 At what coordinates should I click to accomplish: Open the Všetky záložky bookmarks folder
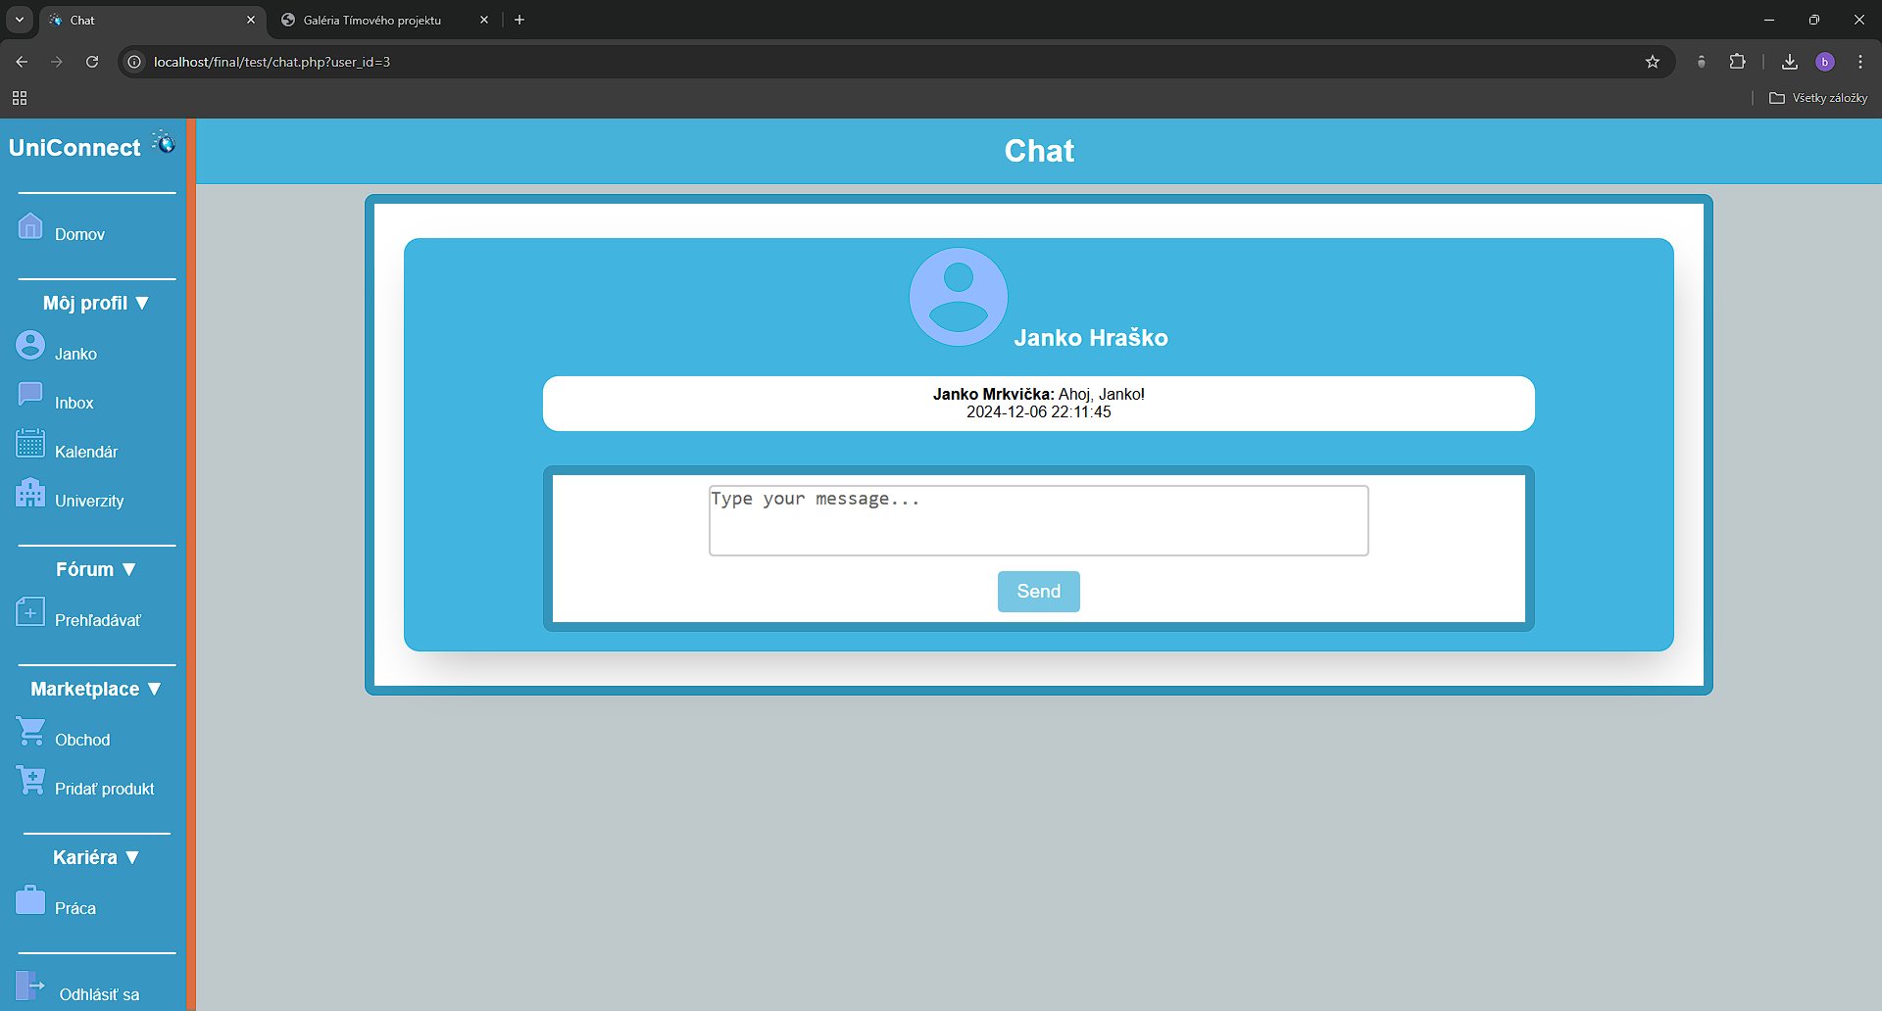pyautogui.click(x=1818, y=98)
